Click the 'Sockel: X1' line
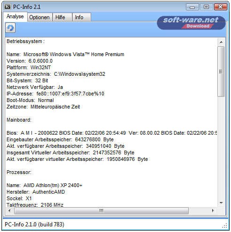The width and height of the screenshot is (231, 232). [19, 198]
